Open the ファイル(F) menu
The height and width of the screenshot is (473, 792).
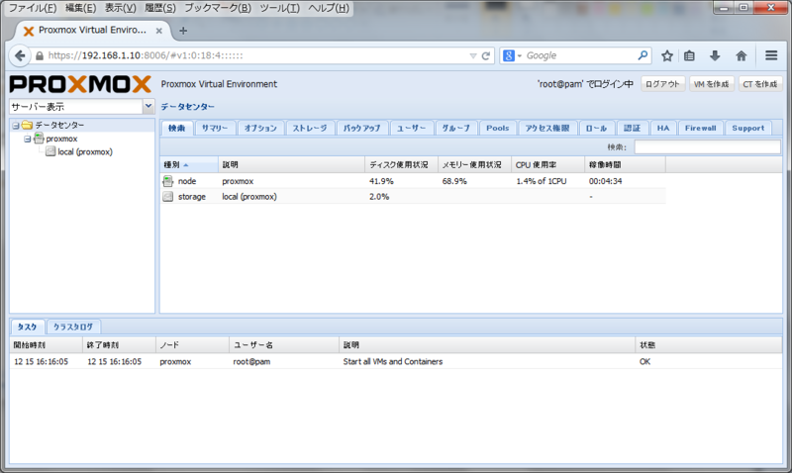(x=33, y=8)
